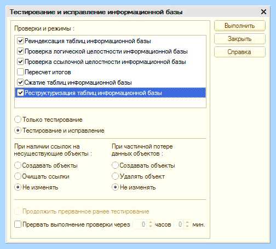Open Справка help button

[239, 52]
